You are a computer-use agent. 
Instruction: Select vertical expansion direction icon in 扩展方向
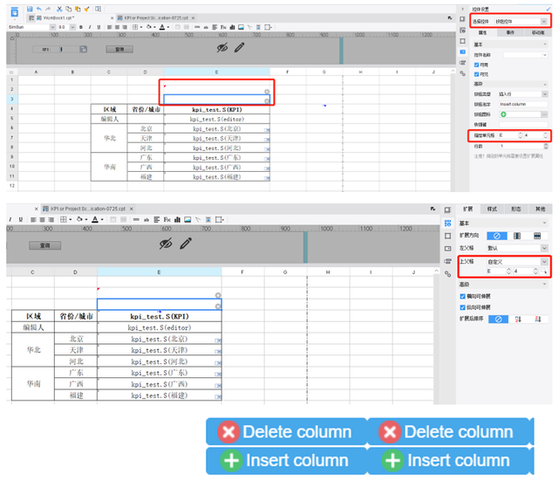(x=517, y=236)
